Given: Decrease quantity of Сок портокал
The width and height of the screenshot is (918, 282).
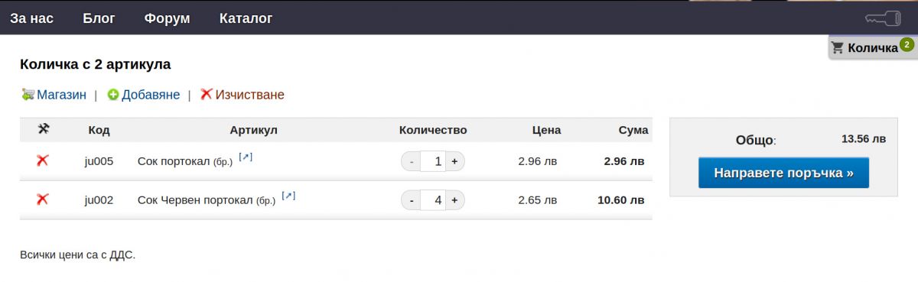Looking at the screenshot, I should coord(411,161).
